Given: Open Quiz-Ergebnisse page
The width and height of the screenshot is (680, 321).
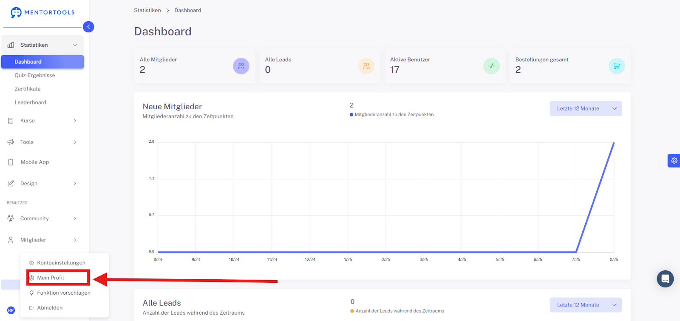Looking at the screenshot, I should tap(35, 75).
